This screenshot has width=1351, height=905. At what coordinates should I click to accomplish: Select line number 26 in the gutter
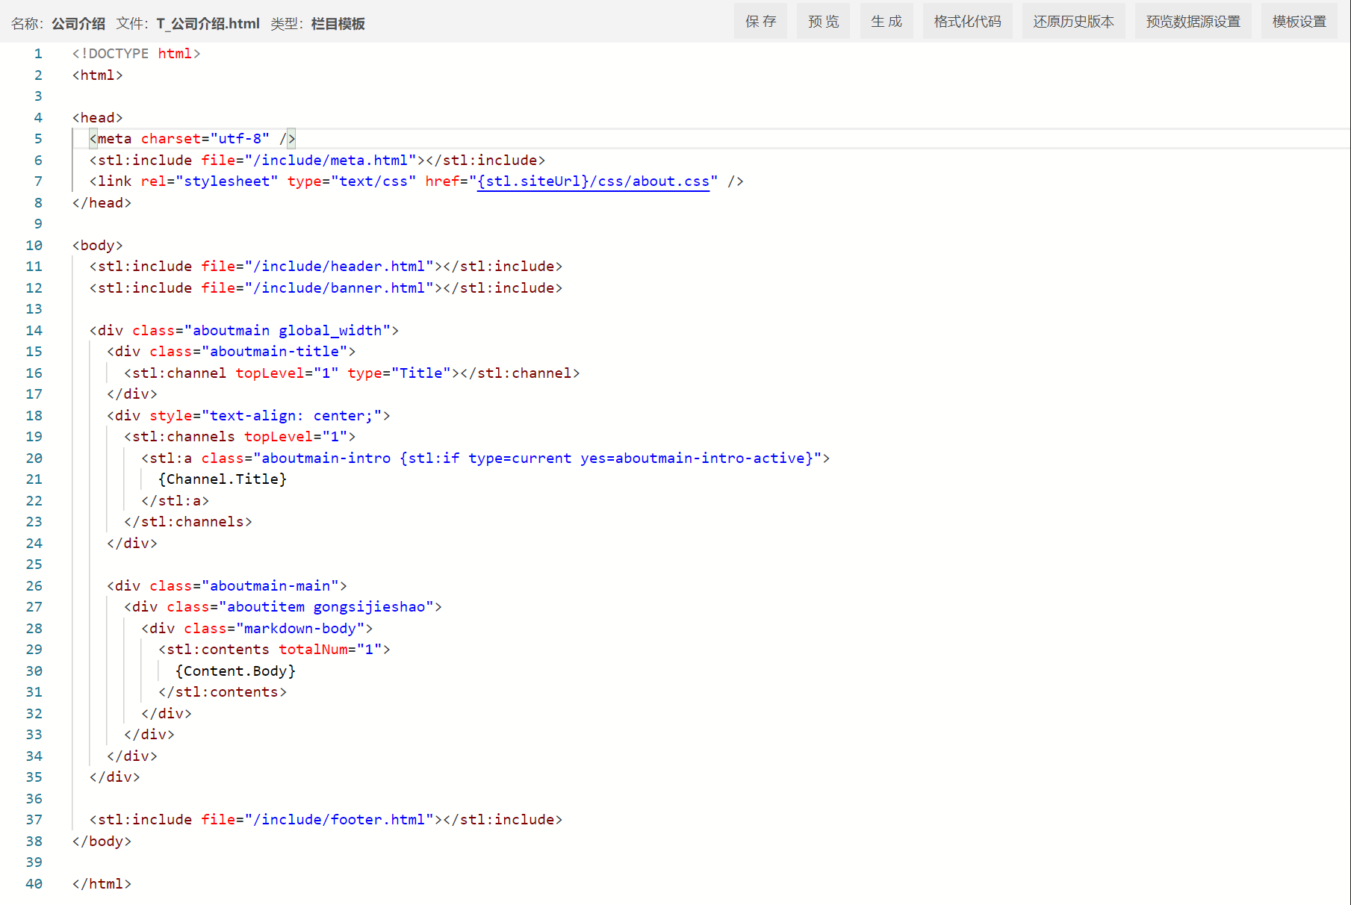coord(34,586)
